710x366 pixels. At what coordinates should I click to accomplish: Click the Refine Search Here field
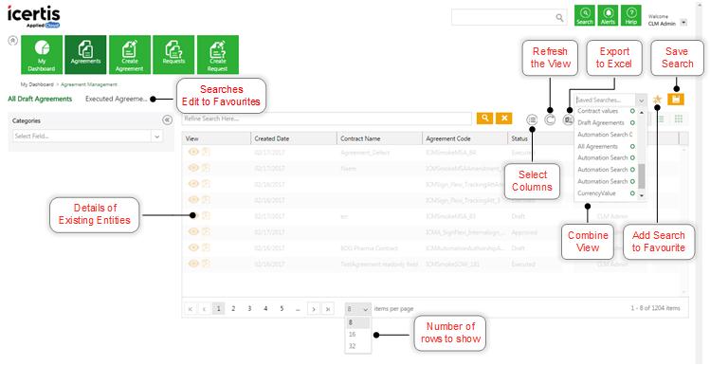(x=326, y=119)
